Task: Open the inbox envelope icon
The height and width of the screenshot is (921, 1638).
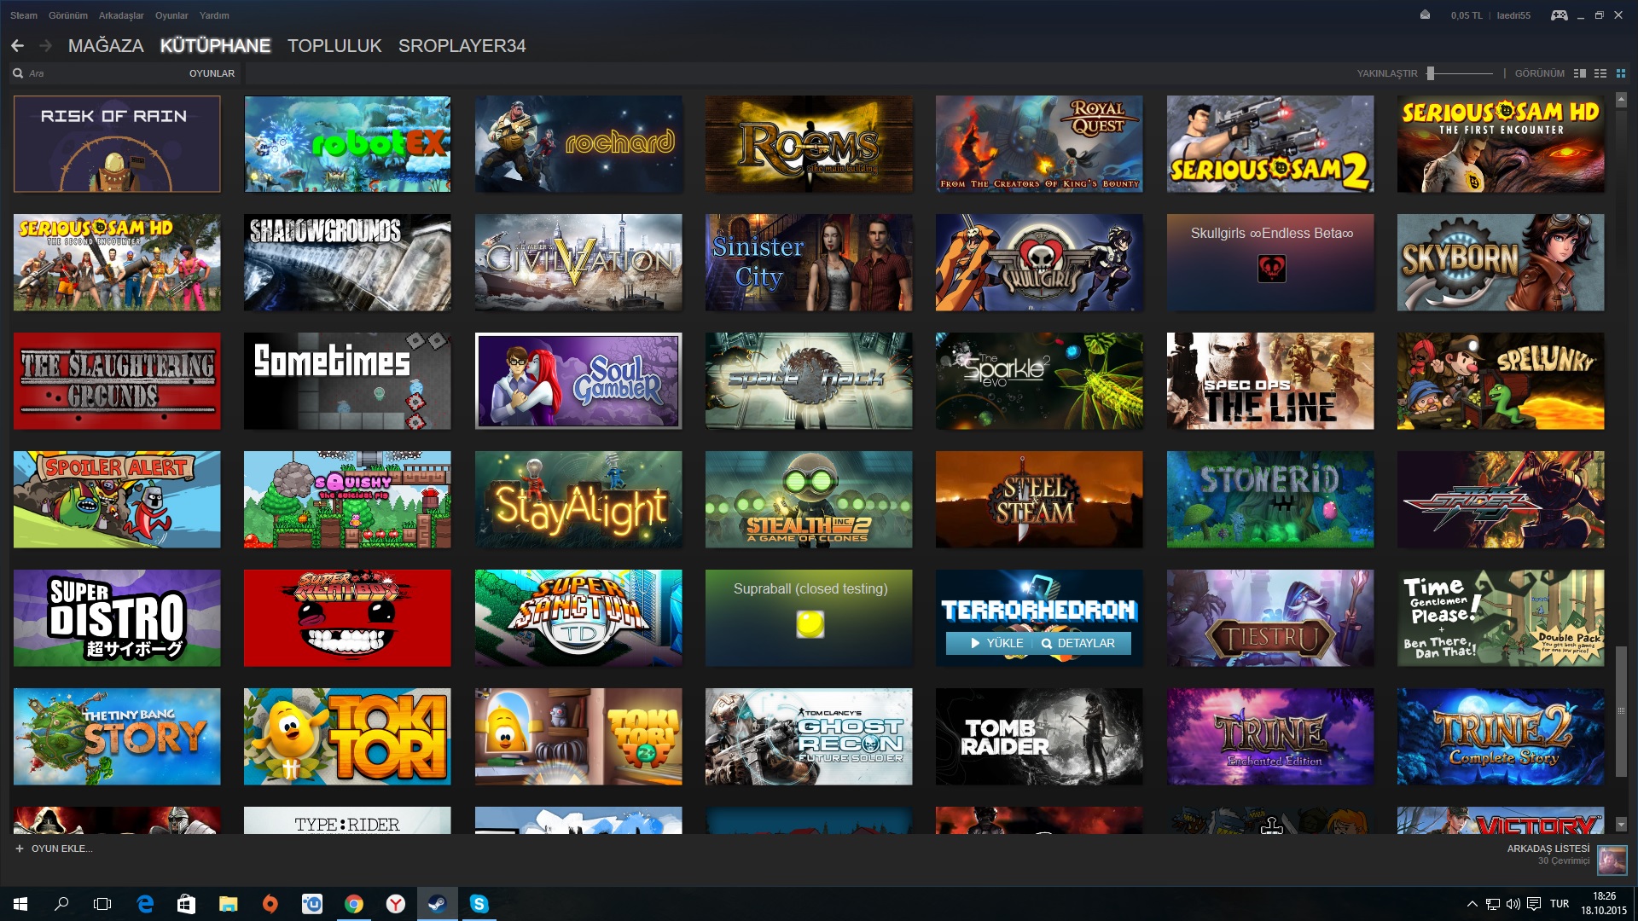Action: click(x=1425, y=14)
